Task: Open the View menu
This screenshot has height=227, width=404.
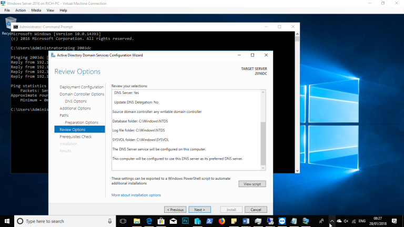Action: pos(50,11)
